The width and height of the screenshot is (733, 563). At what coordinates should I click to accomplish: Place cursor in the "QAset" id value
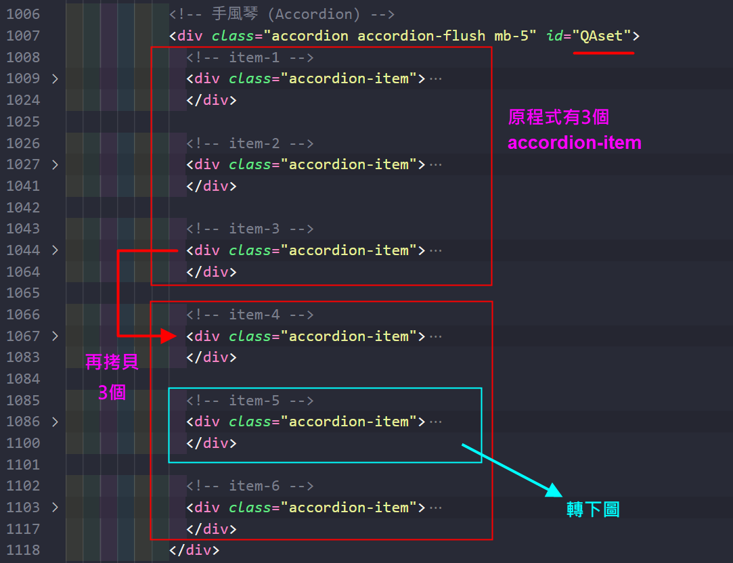pyautogui.click(x=602, y=36)
